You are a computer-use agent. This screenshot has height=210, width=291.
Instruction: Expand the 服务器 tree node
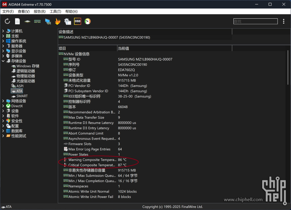[3, 46]
